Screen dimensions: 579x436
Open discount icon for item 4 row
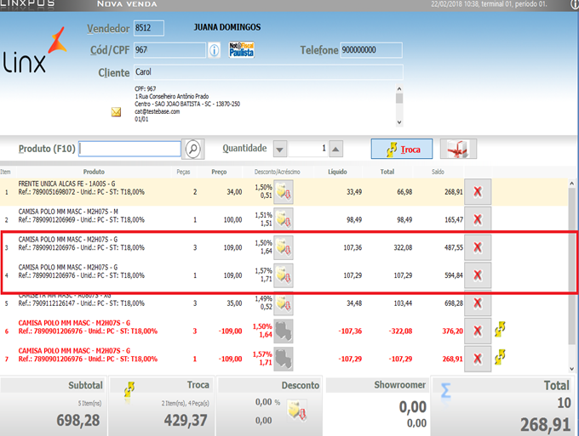[x=284, y=275]
